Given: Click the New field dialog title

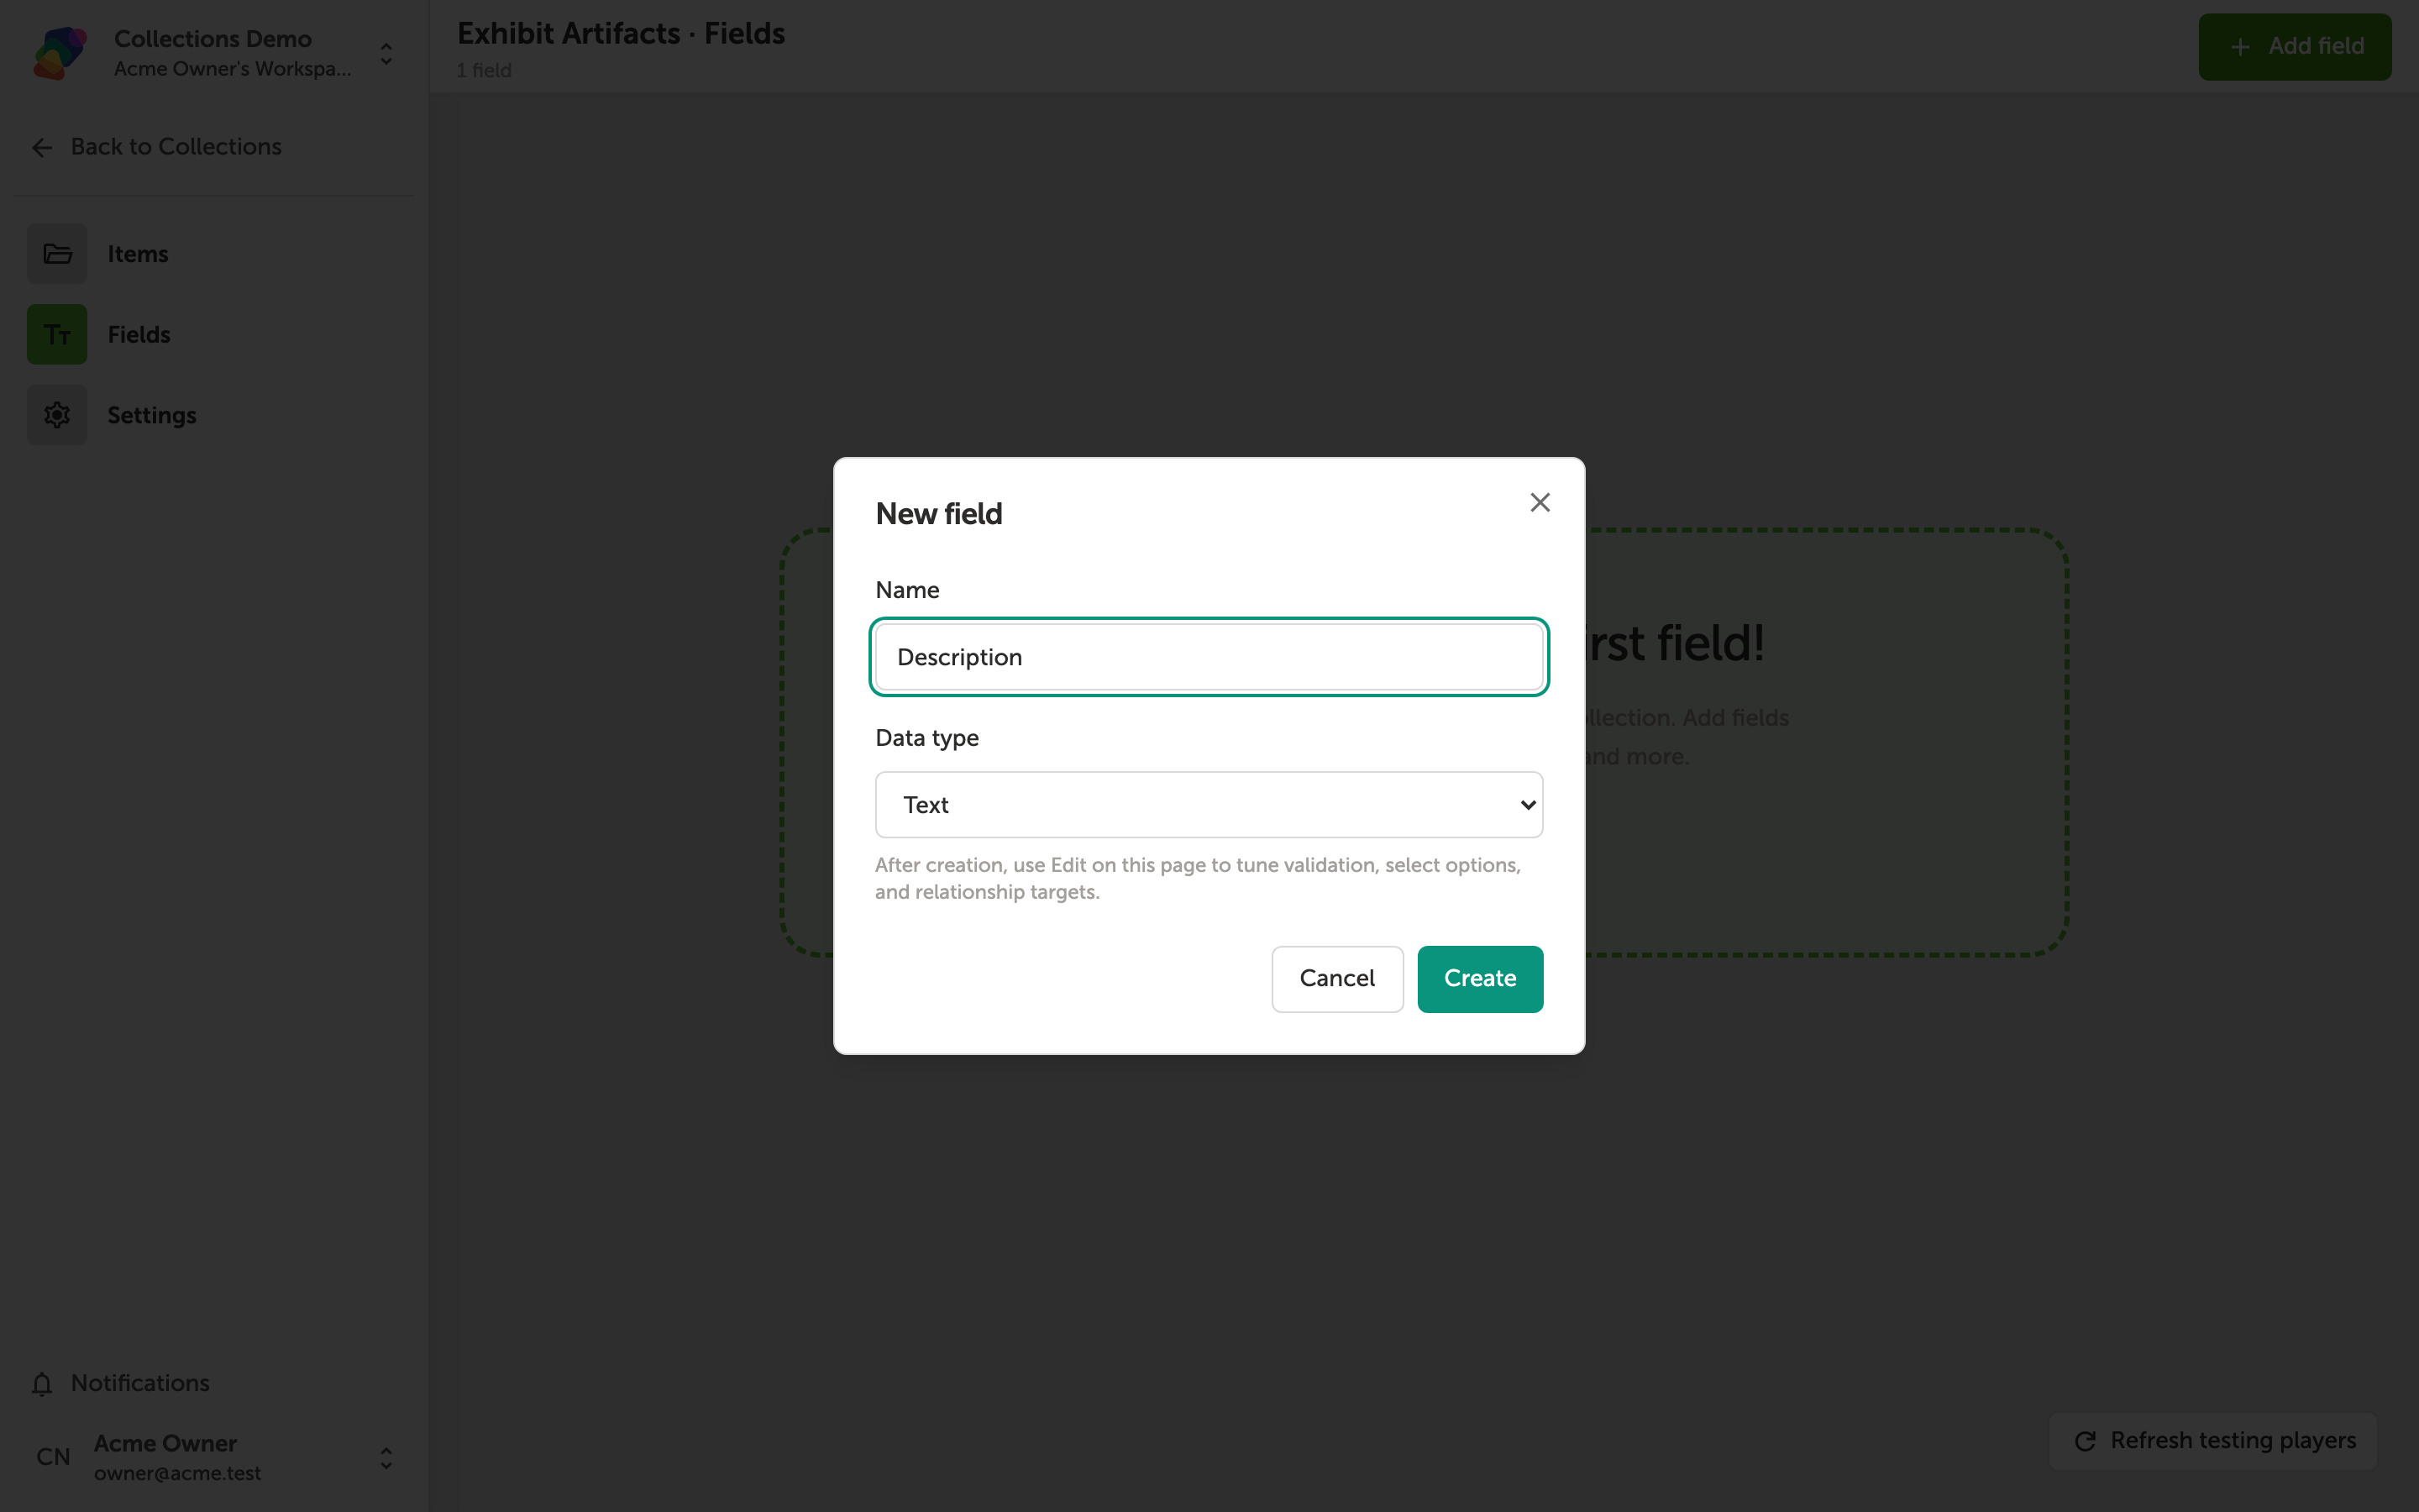Looking at the screenshot, I should [x=938, y=513].
